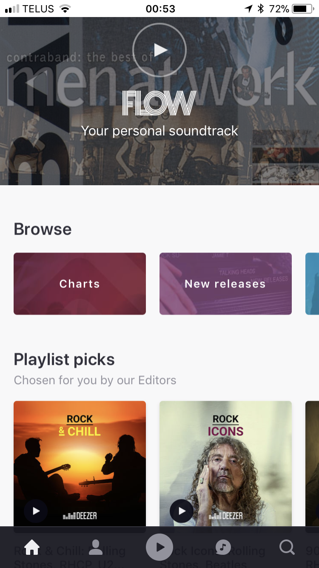Tap the Wi-Fi icon in status bar
Screen dimensions: 319x568
pyautogui.click(x=65, y=9)
